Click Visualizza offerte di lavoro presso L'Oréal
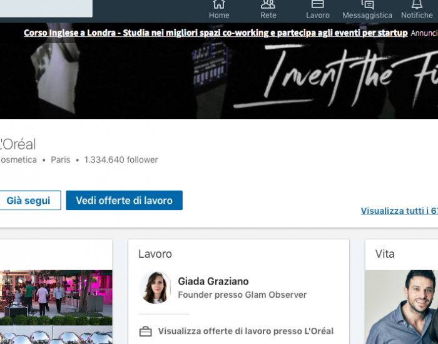The height and width of the screenshot is (344, 438). click(x=246, y=331)
